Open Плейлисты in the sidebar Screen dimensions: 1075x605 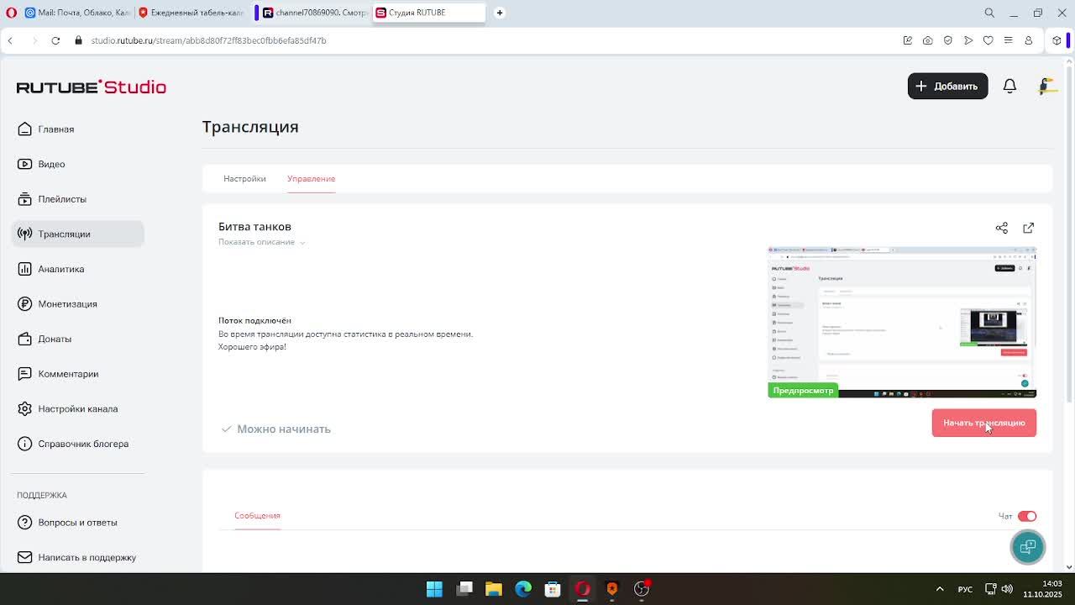coord(62,199)
